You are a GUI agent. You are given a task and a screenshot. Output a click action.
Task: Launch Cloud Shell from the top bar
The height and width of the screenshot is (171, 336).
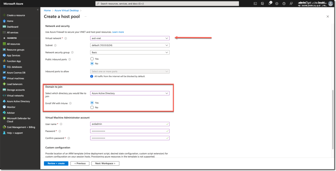[255, 4]
